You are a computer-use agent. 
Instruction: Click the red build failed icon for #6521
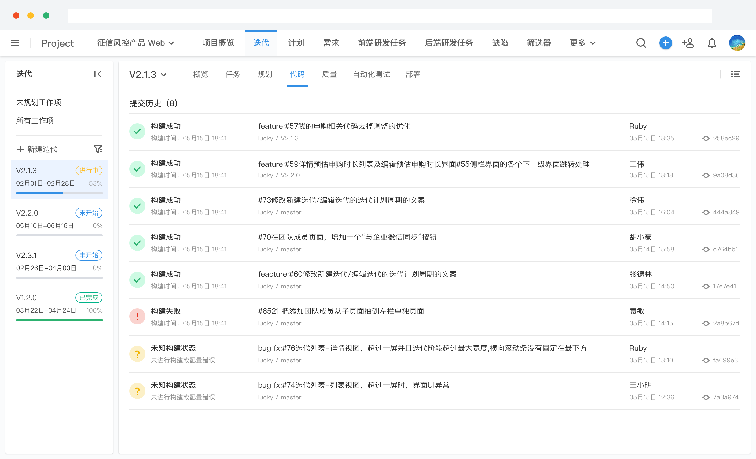(x=137, y=316)
